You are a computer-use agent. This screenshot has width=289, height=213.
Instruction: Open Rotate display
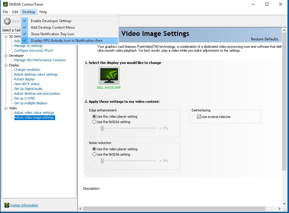[25, 79]
